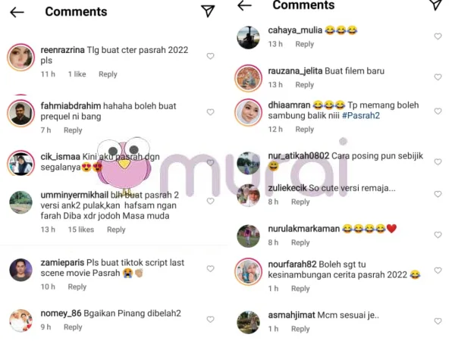Heart asmahjimat's Mcm sesuai je comment
455x341 pixels.
[438, 321]
